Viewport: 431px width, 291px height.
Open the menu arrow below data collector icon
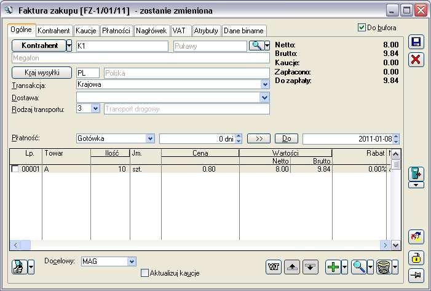pos(416,185)
